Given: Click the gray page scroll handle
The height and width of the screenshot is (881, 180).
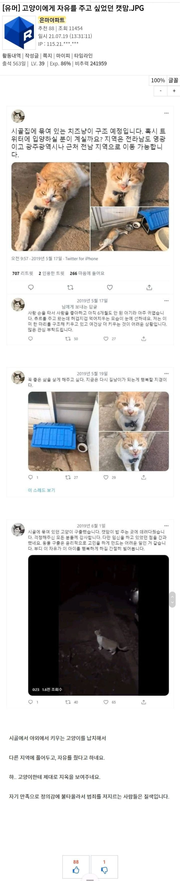Looking at the screenshot, I should (172, 599).
